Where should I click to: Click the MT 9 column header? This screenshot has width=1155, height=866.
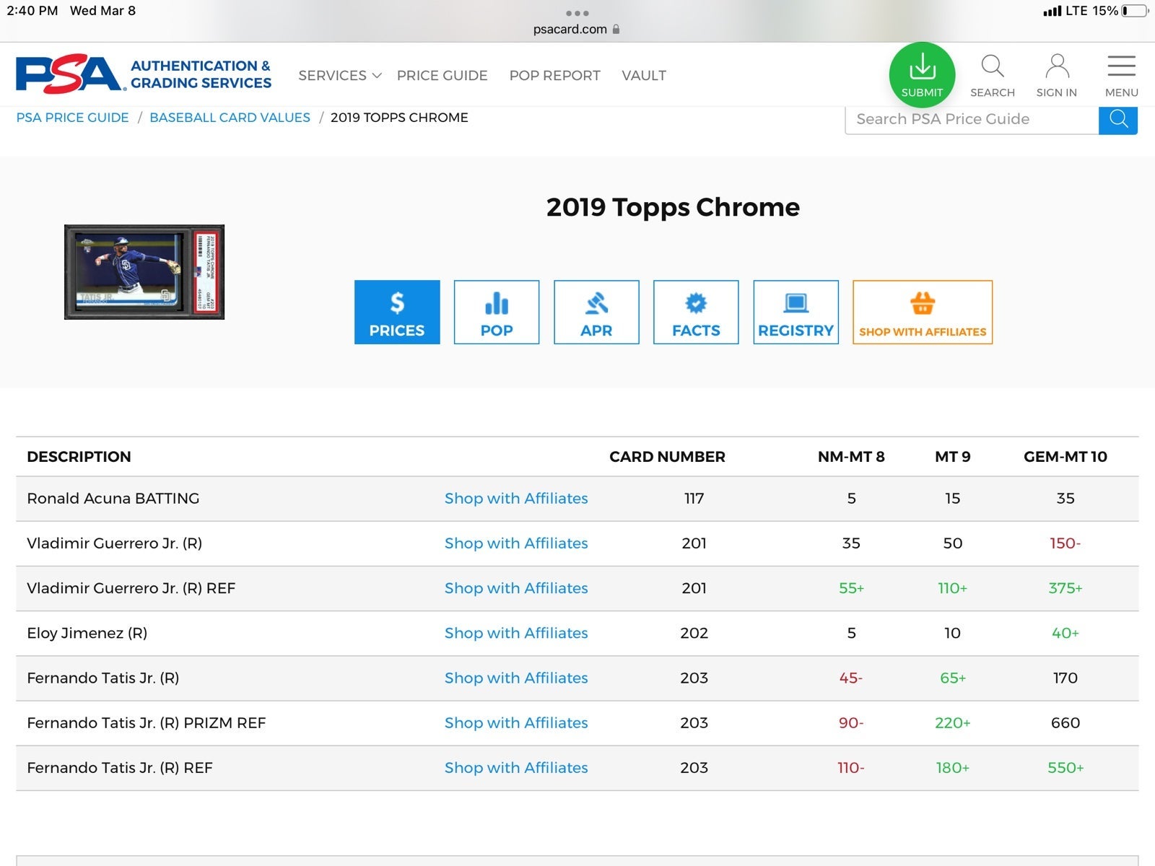(953, 457)
